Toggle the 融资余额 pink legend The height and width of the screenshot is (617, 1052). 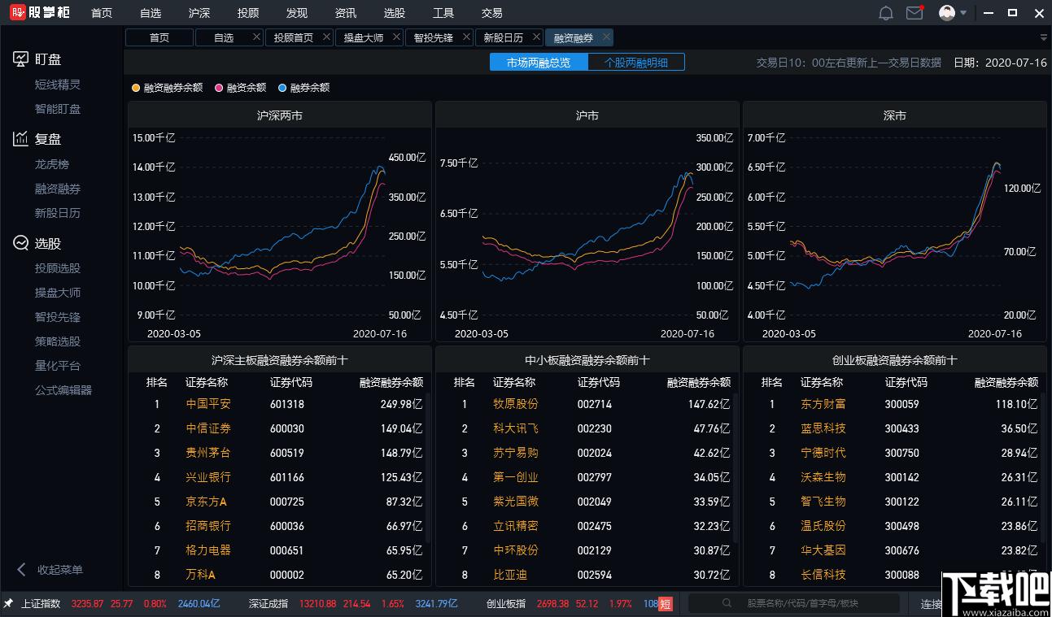point(241,88)
